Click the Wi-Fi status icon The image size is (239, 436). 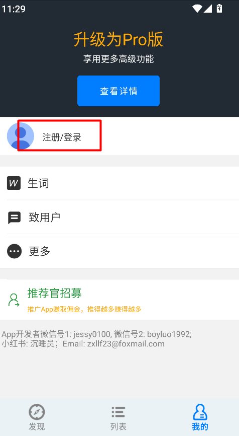pos(197,9)
